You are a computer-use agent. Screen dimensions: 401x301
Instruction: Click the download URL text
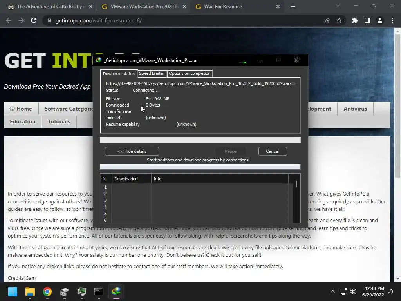200,83
